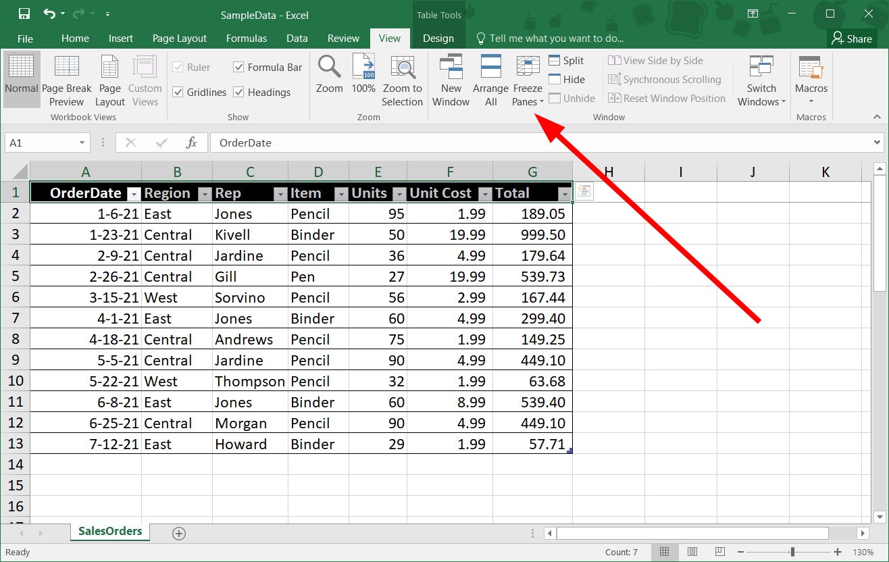Open the Zoom dialog magnifier

pos(330,74)
